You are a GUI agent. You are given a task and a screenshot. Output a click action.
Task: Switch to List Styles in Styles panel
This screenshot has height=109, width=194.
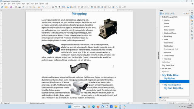171,13
